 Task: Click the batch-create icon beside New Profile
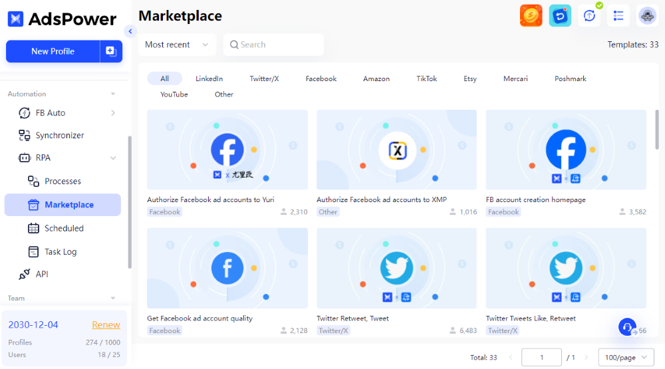coord(111,51)
